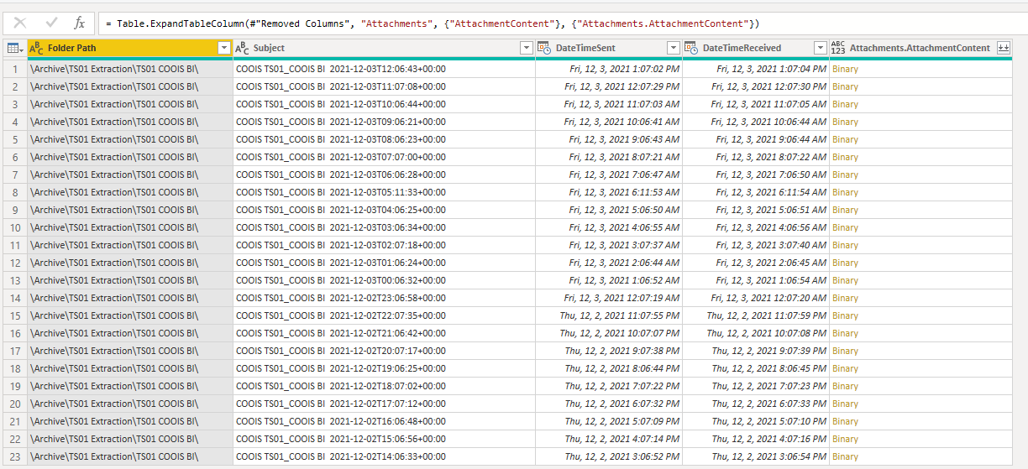Open Folder Path column filter dropdown
This screenshot has height=469, width=1028.
click(x=223, y=49)
